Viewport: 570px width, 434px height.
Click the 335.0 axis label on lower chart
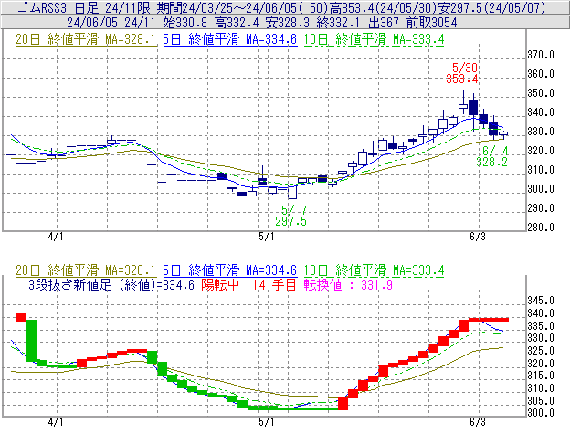pyautogui.click(x=541, y=325)
